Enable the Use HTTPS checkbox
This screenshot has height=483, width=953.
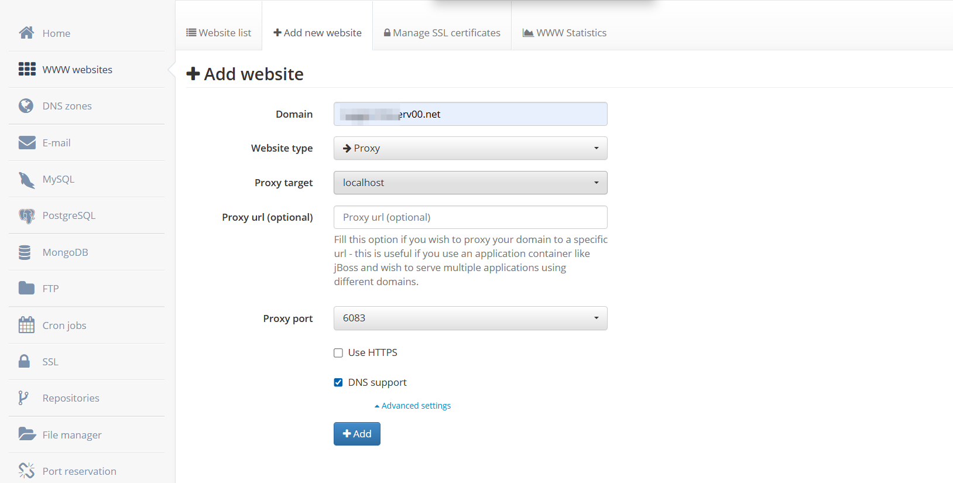(x=338, y=353)
